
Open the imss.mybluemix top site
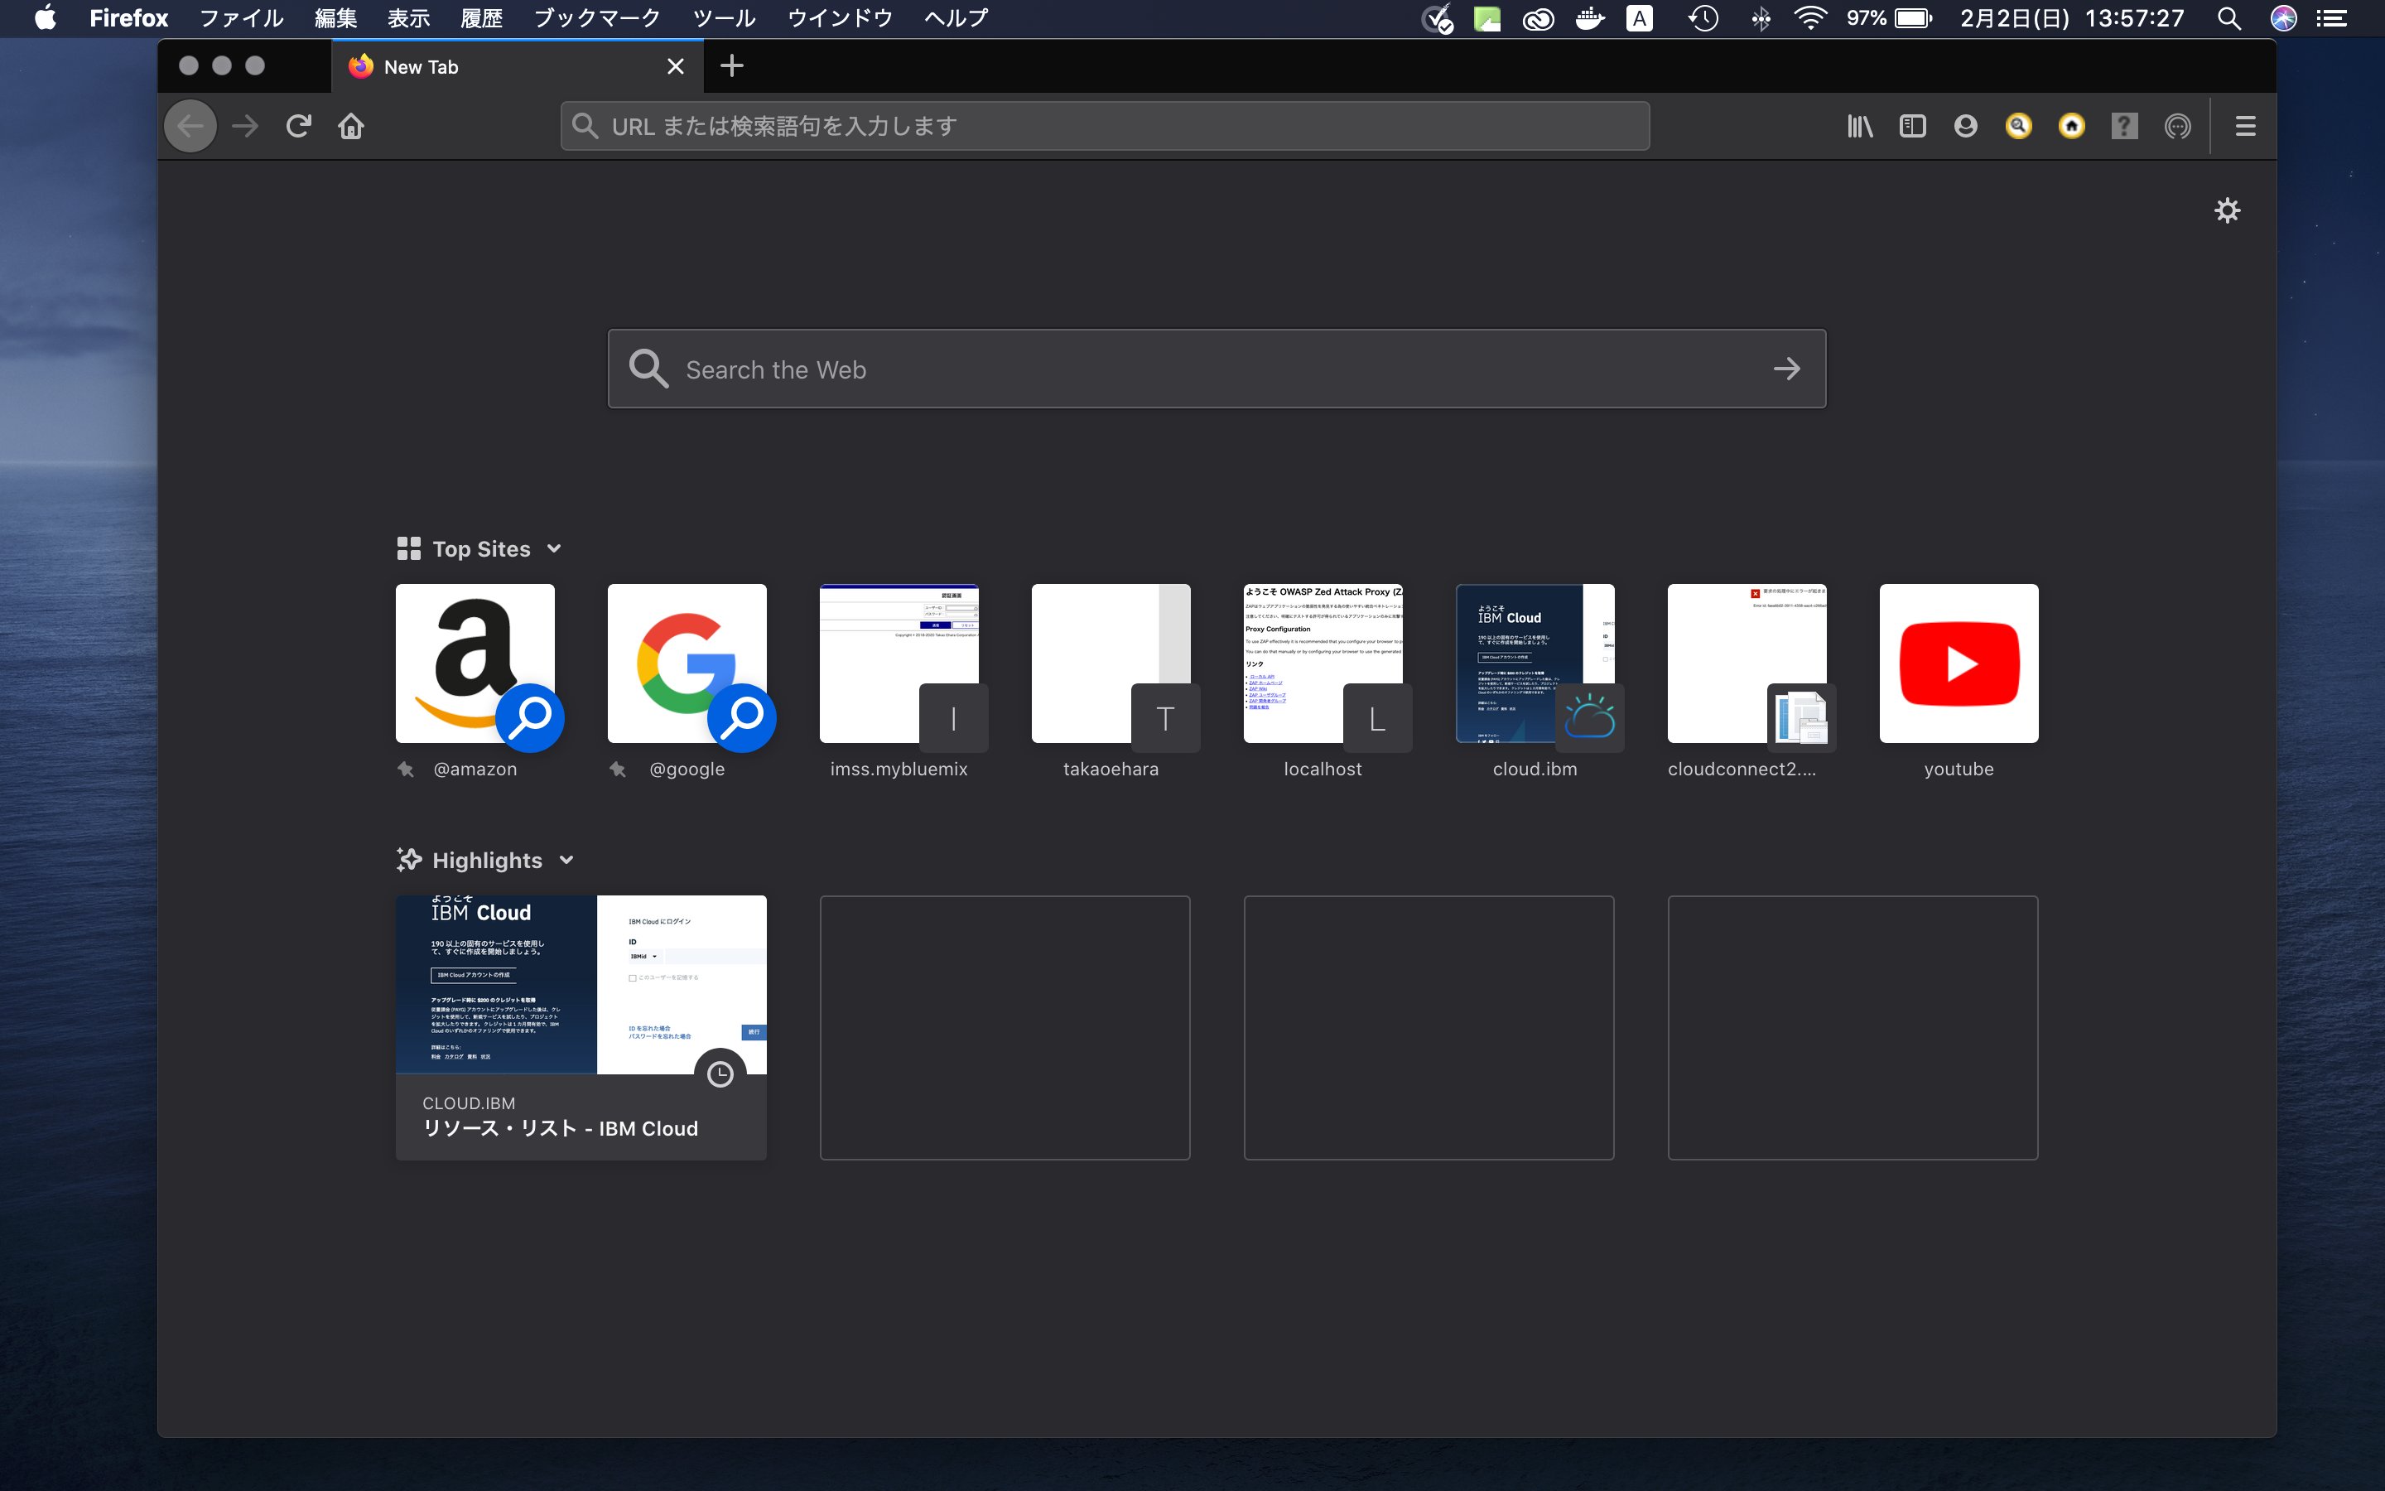899,663
